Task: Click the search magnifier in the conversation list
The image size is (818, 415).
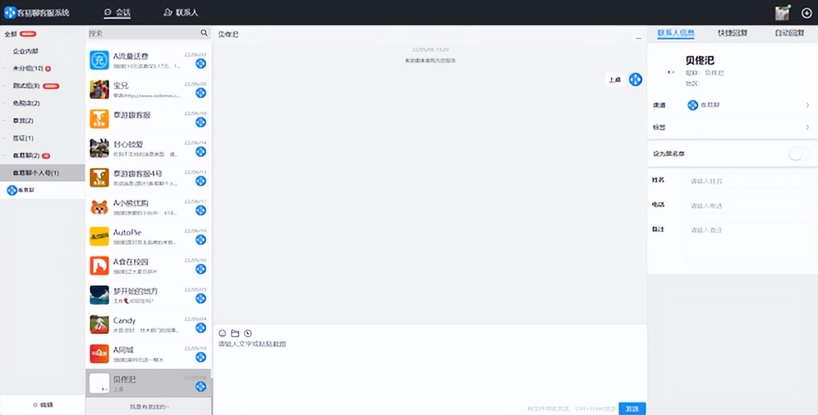Action: click(204, 33)
